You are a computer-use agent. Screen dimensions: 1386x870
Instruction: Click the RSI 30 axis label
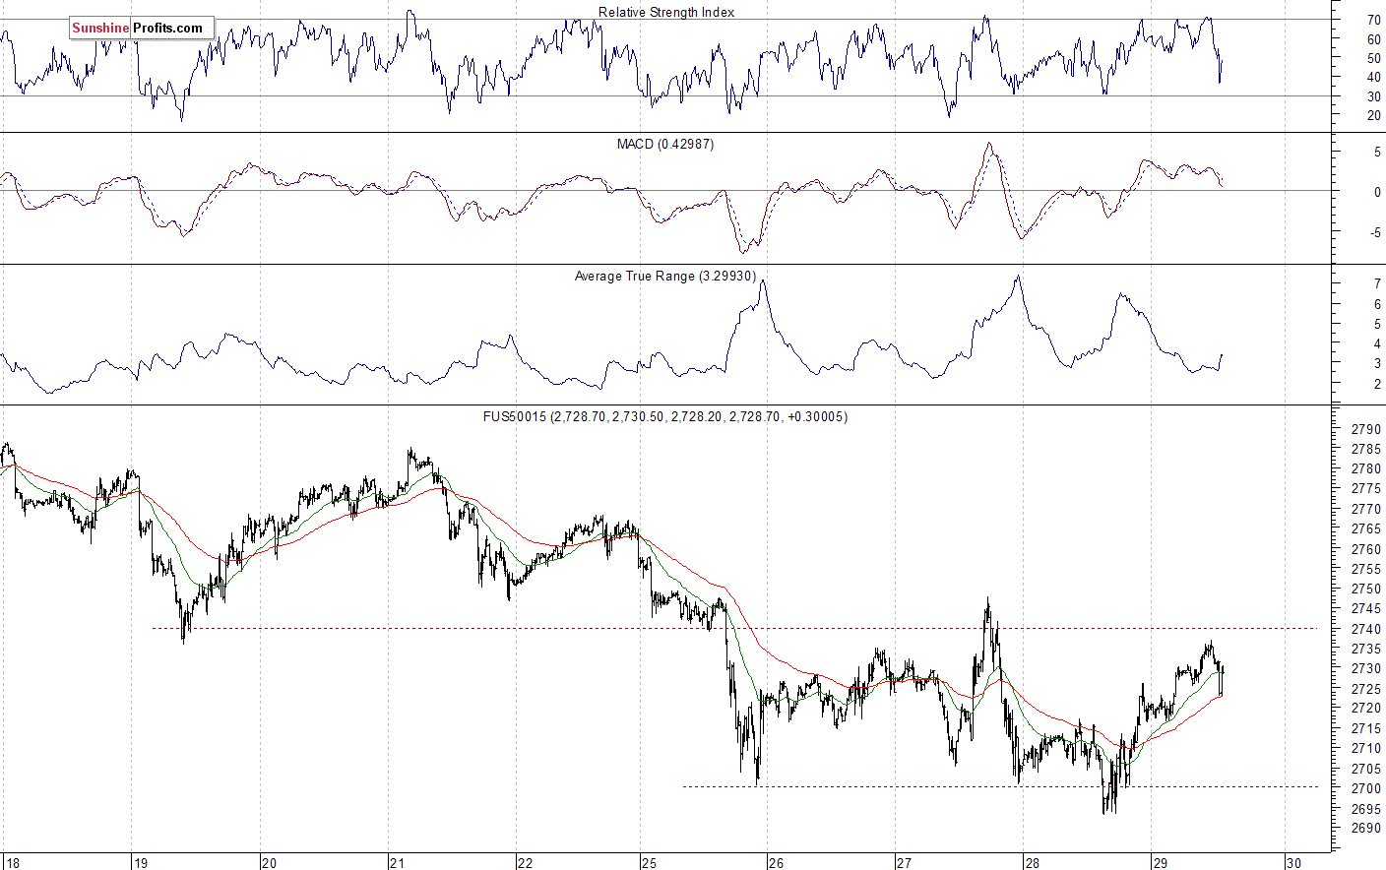coord(1373,96)
